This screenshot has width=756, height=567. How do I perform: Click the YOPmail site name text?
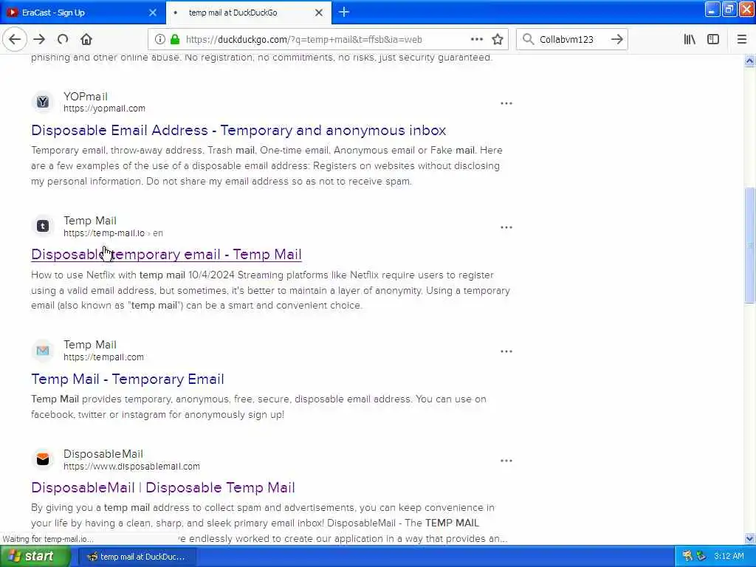coord(86,97)
